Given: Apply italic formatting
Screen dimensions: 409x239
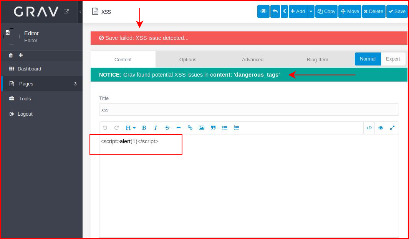Looking at the screenshot, I should click(156, 128).
